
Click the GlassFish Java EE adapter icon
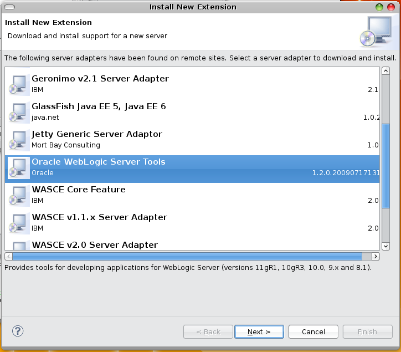pos(19,113)
